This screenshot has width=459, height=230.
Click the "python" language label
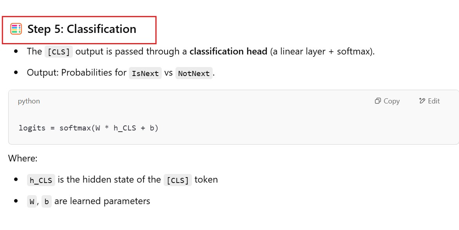pos(29,101)
